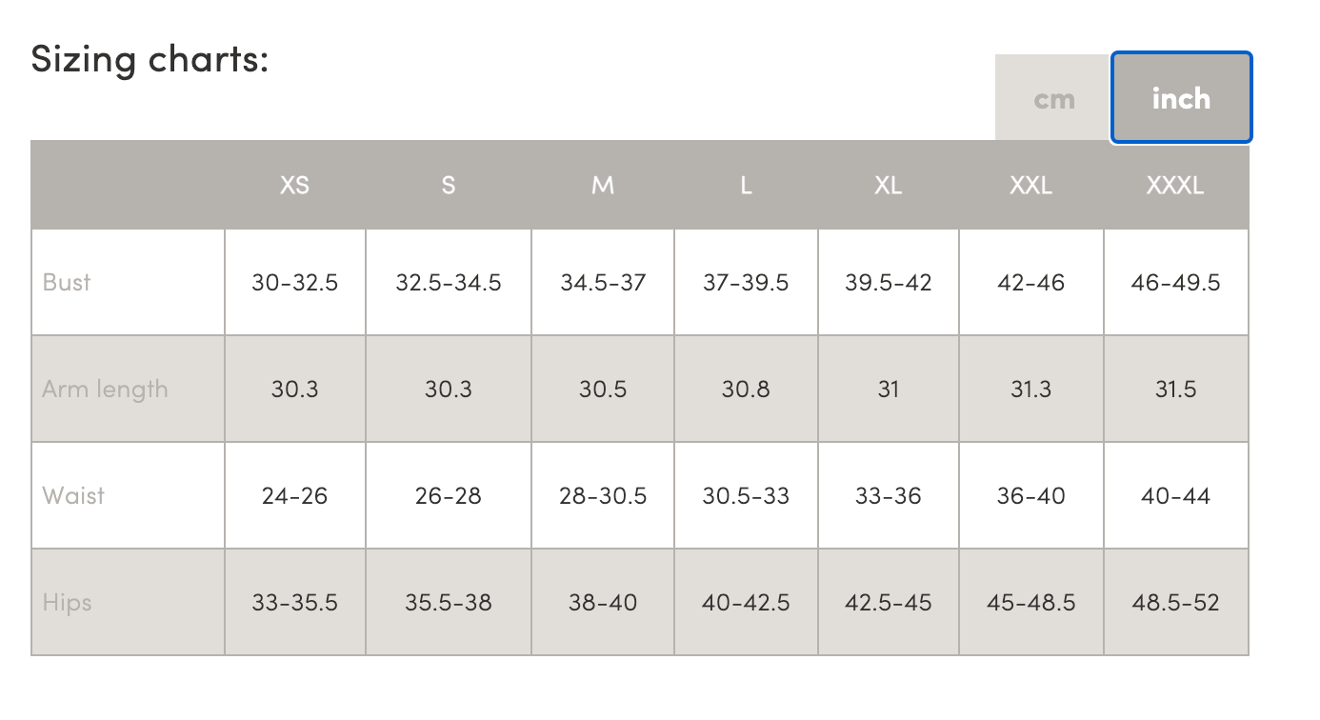Click the M waist cell 28-30.5
This screenshot has width=1320, height=720.
(x=603, y=496)
